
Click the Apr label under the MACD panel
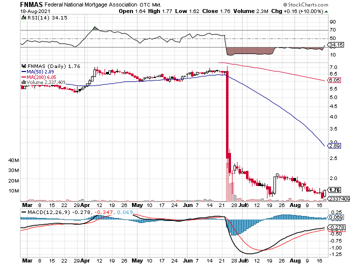pyautogui.click(x=85, y=260)
